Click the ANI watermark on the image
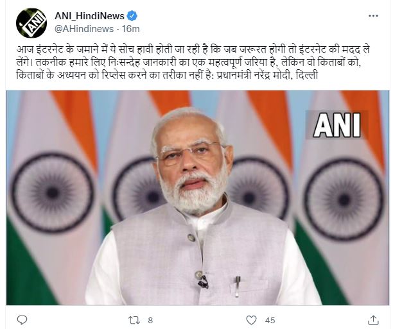Screen dimensions: 402x329 point(337,125)
